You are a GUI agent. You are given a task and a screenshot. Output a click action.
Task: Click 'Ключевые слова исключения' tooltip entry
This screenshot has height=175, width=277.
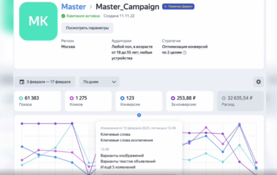[126, 140]
